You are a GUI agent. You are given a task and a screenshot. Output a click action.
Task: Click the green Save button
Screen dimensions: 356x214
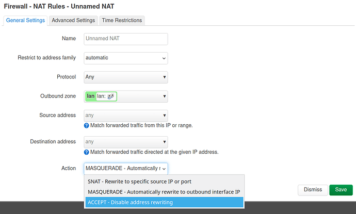coord(341,190)
